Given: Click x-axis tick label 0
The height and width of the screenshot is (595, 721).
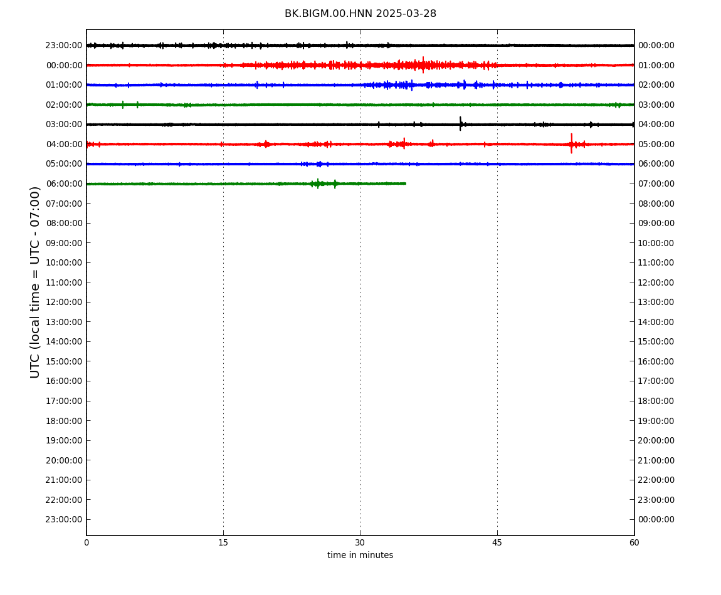Looking at the screenshot, I should (87, 542).
